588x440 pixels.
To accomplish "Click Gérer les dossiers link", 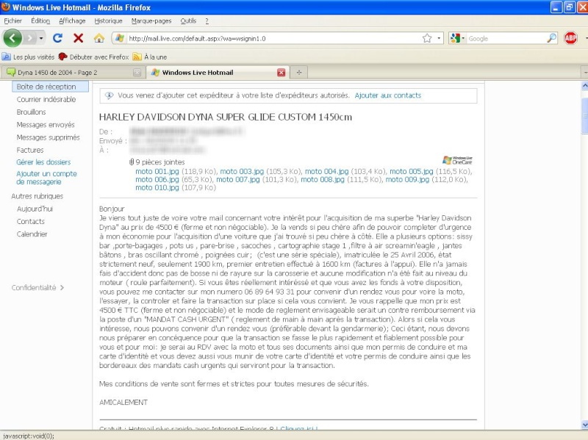I will click(x=43, y=162).
